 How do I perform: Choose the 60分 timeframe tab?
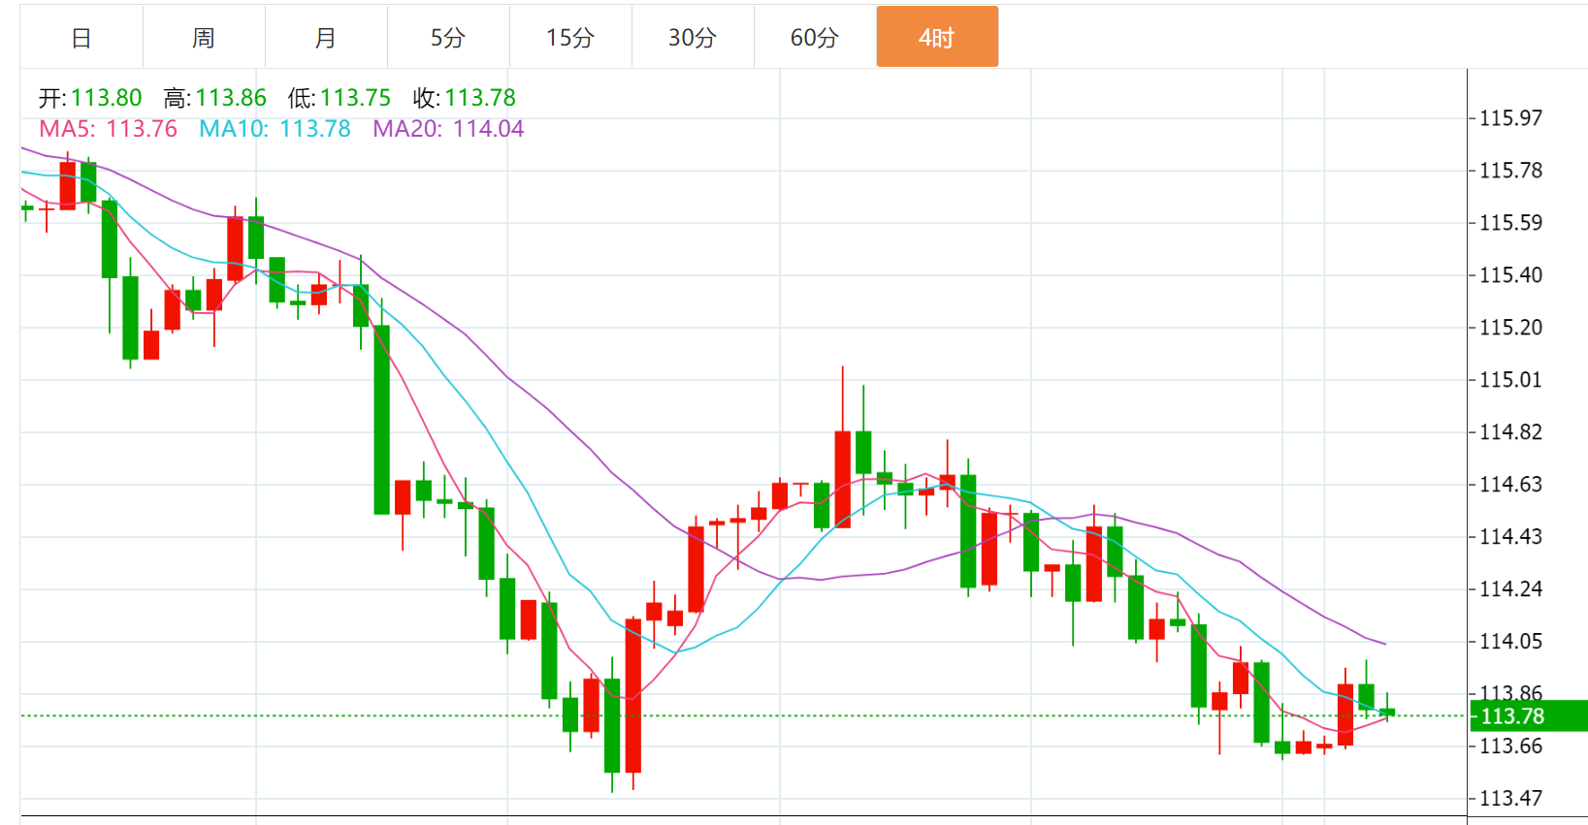point(815,38)
